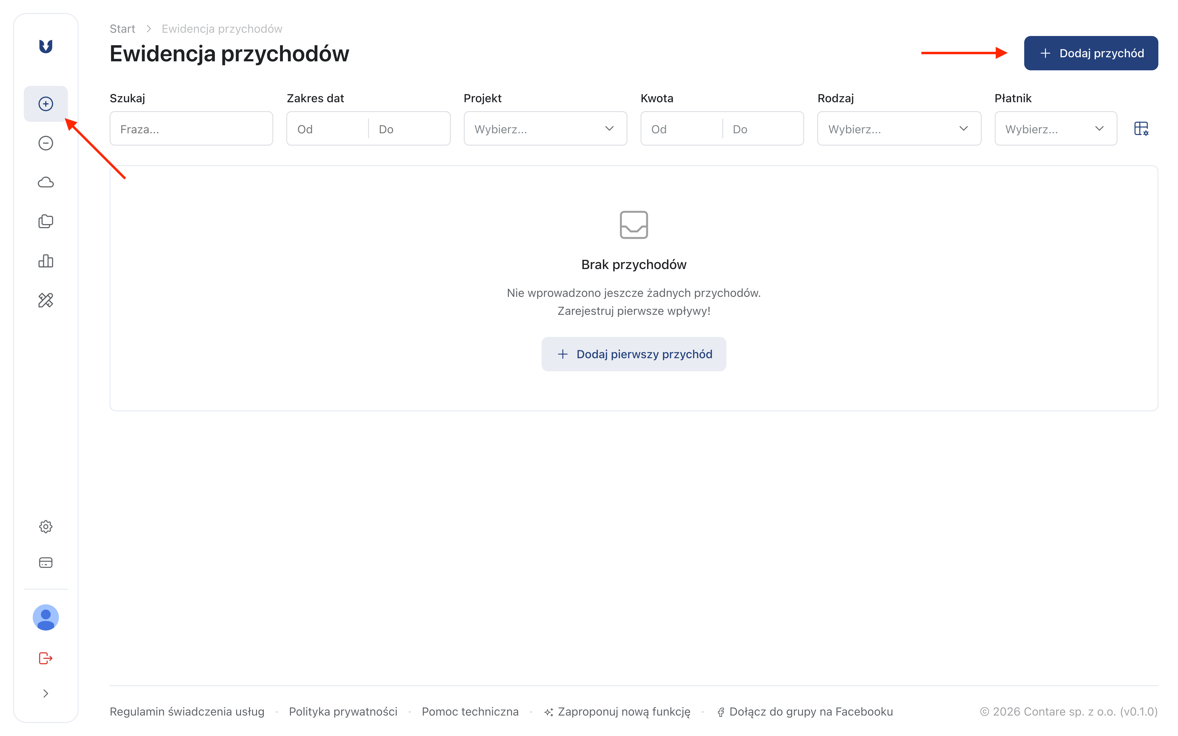Open the expenses (minus circle) sidebar icon

[46, 143]
